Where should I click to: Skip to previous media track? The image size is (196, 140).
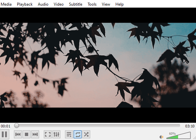(x=18, y=134)
